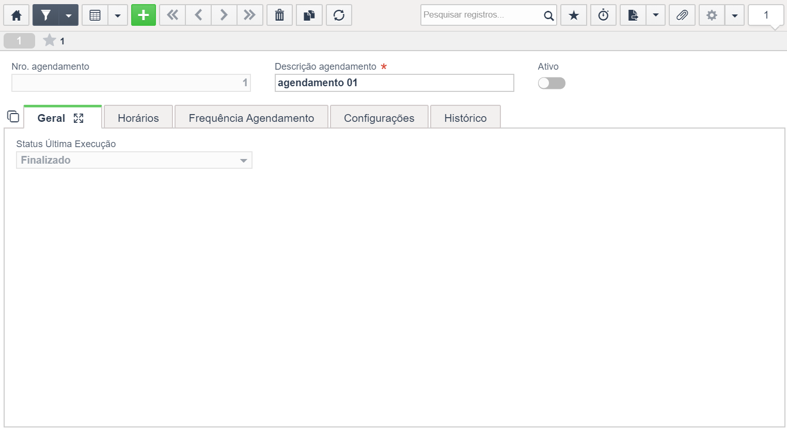Open the stopwatch timer tool

(603, 15)
